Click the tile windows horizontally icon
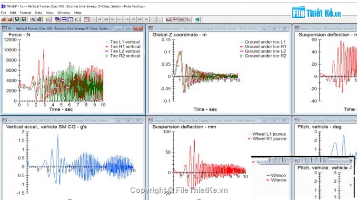 tap(64, 20)
